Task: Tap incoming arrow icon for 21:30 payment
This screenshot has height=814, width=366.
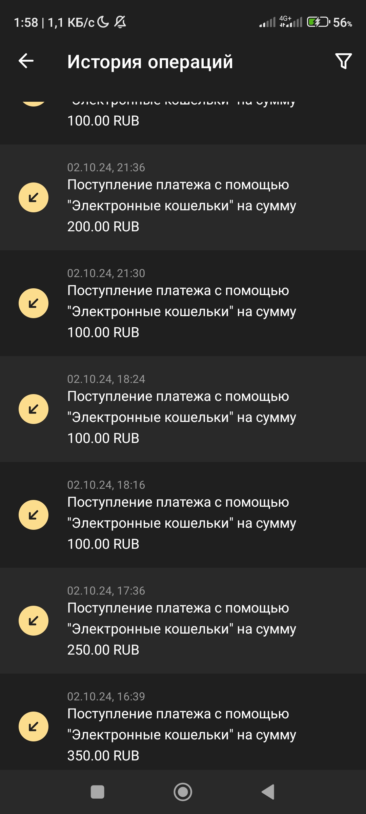Action: 34,303
